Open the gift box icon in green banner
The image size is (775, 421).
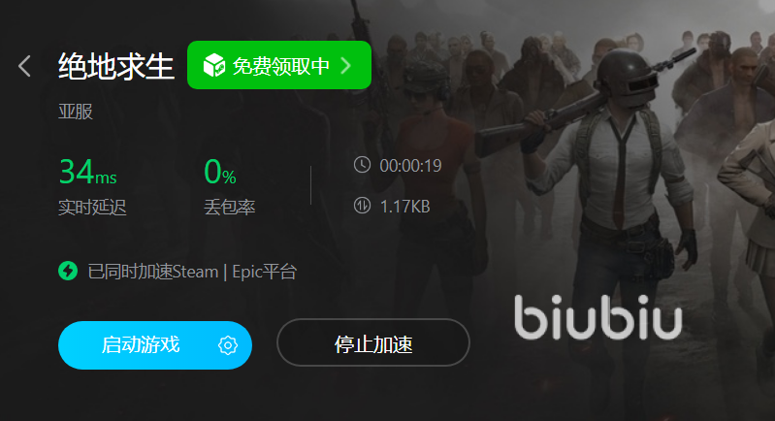pos(214,65)
